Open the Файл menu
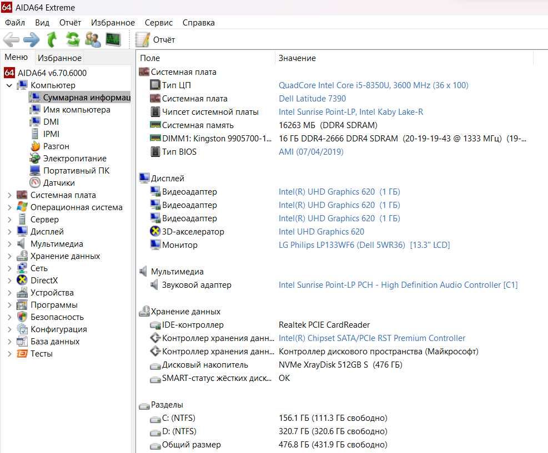Image resolution: width=548 pixels, height=453 pixels. pyautogui.click(x=14, y=23)
